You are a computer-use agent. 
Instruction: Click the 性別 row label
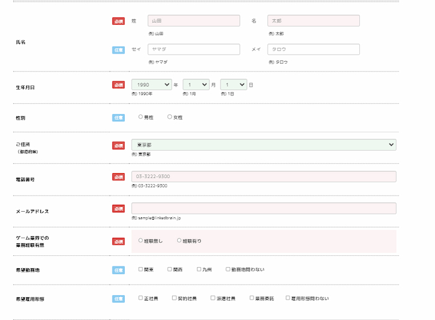21,118
